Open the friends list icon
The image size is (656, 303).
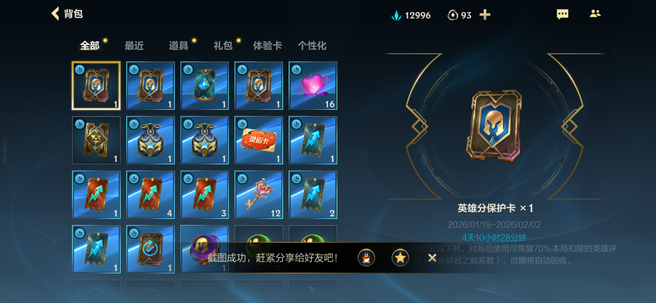coord(595,13)
